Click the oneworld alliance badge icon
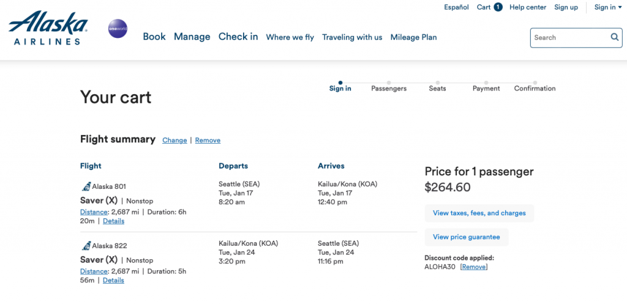This screenshot has height=305, width=627. tap(118, 28)
